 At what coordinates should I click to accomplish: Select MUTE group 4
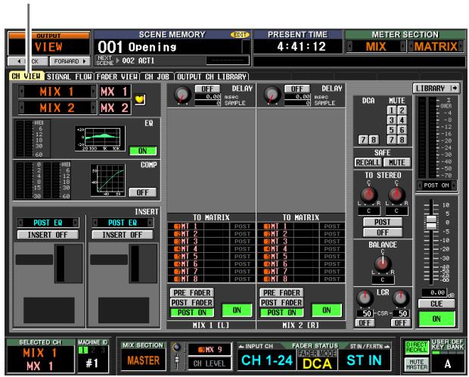(x=402, y=120)
